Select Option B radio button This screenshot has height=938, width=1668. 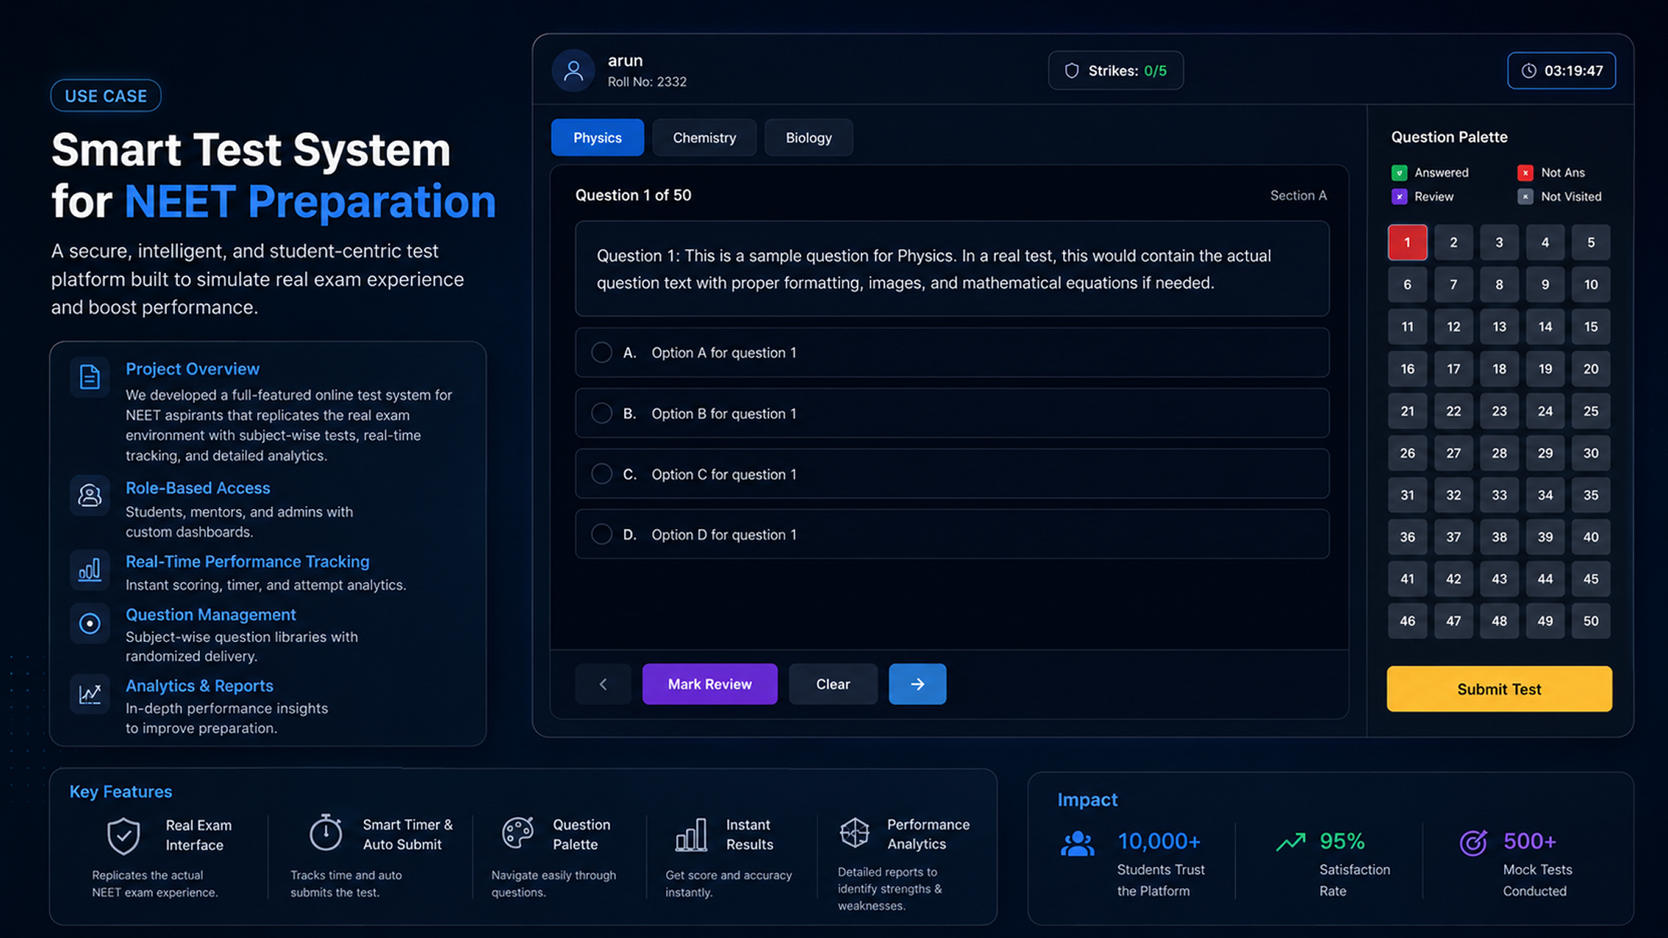[x=601, y=414]
